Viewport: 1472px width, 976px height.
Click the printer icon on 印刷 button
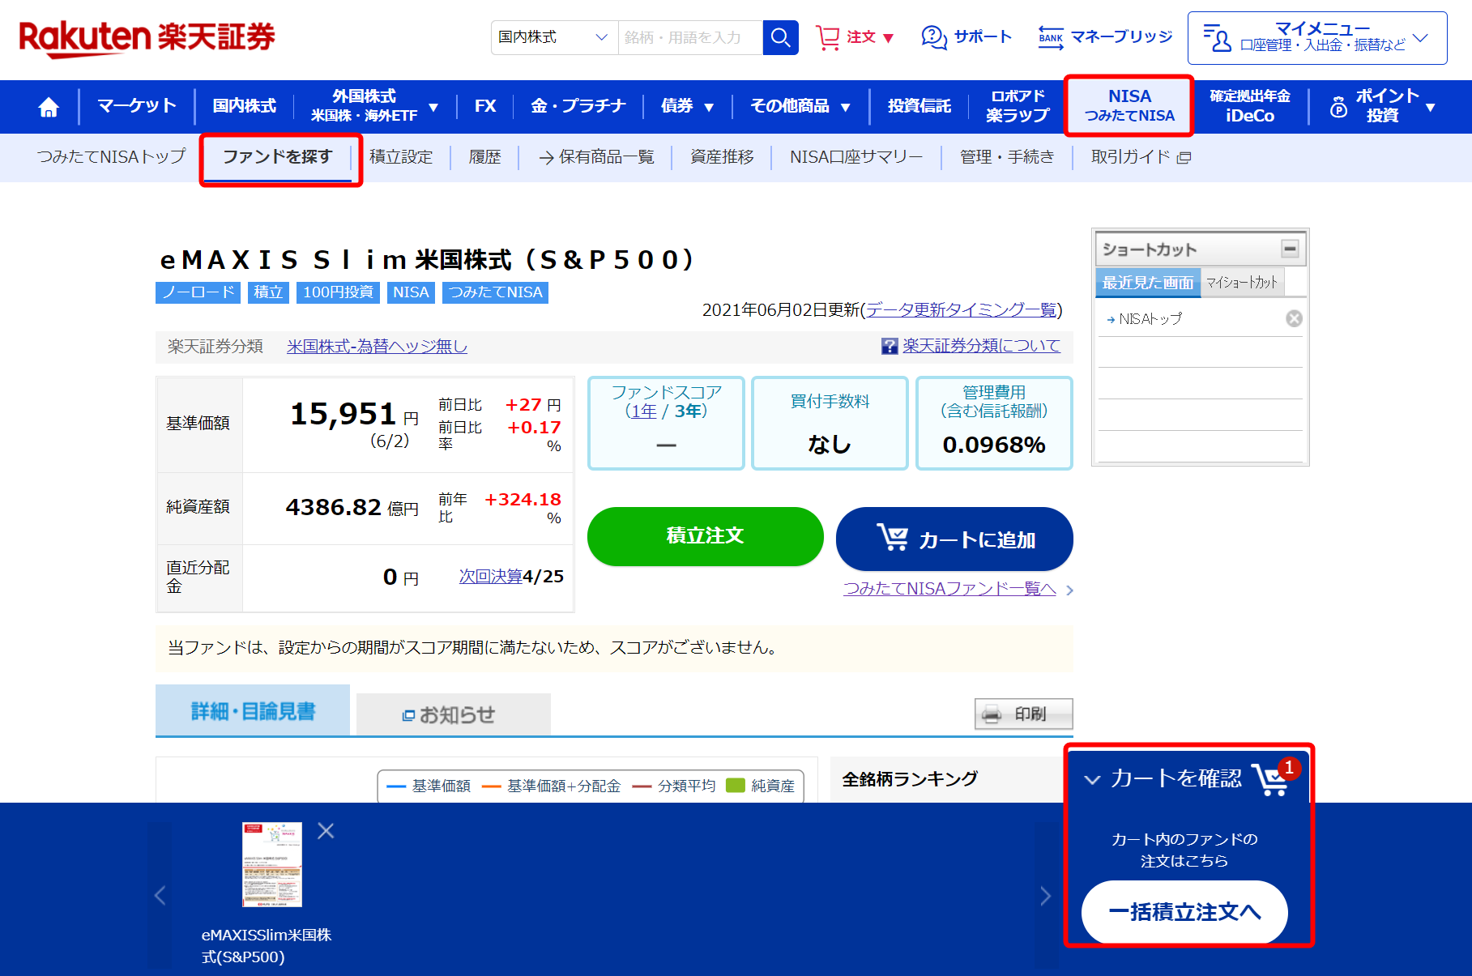tap(992, 714)
